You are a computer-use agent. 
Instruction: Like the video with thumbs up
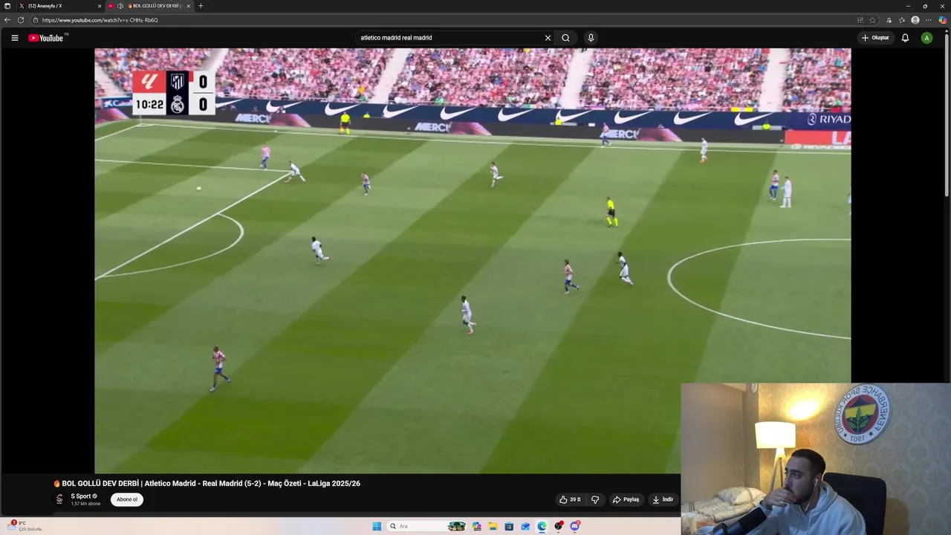coord(571,499)
